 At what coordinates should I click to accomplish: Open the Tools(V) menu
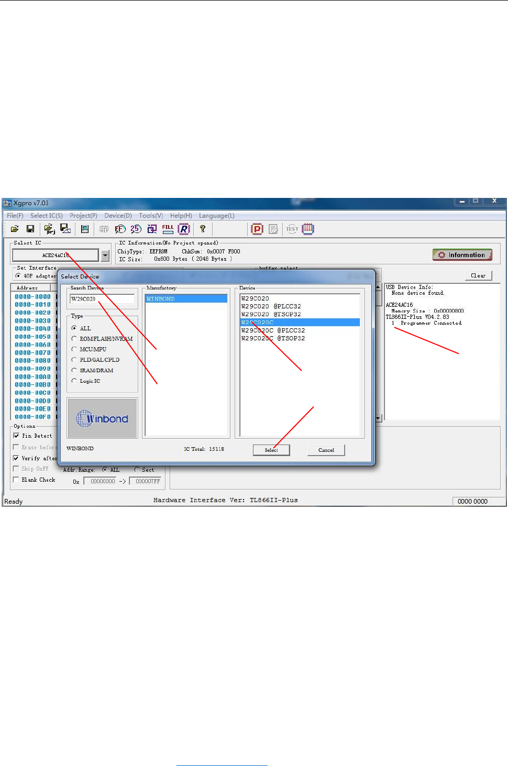click(151, 216)
